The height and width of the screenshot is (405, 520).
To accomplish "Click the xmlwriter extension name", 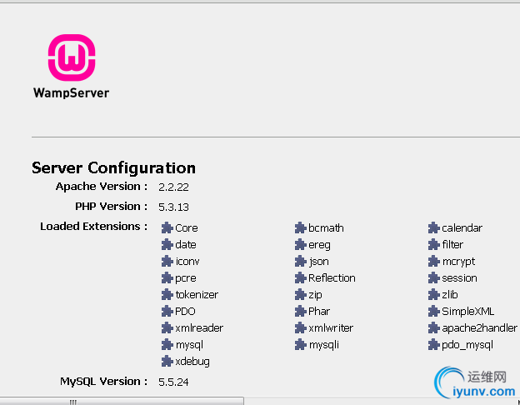I will pyautogui.click(x=331, y=328).
